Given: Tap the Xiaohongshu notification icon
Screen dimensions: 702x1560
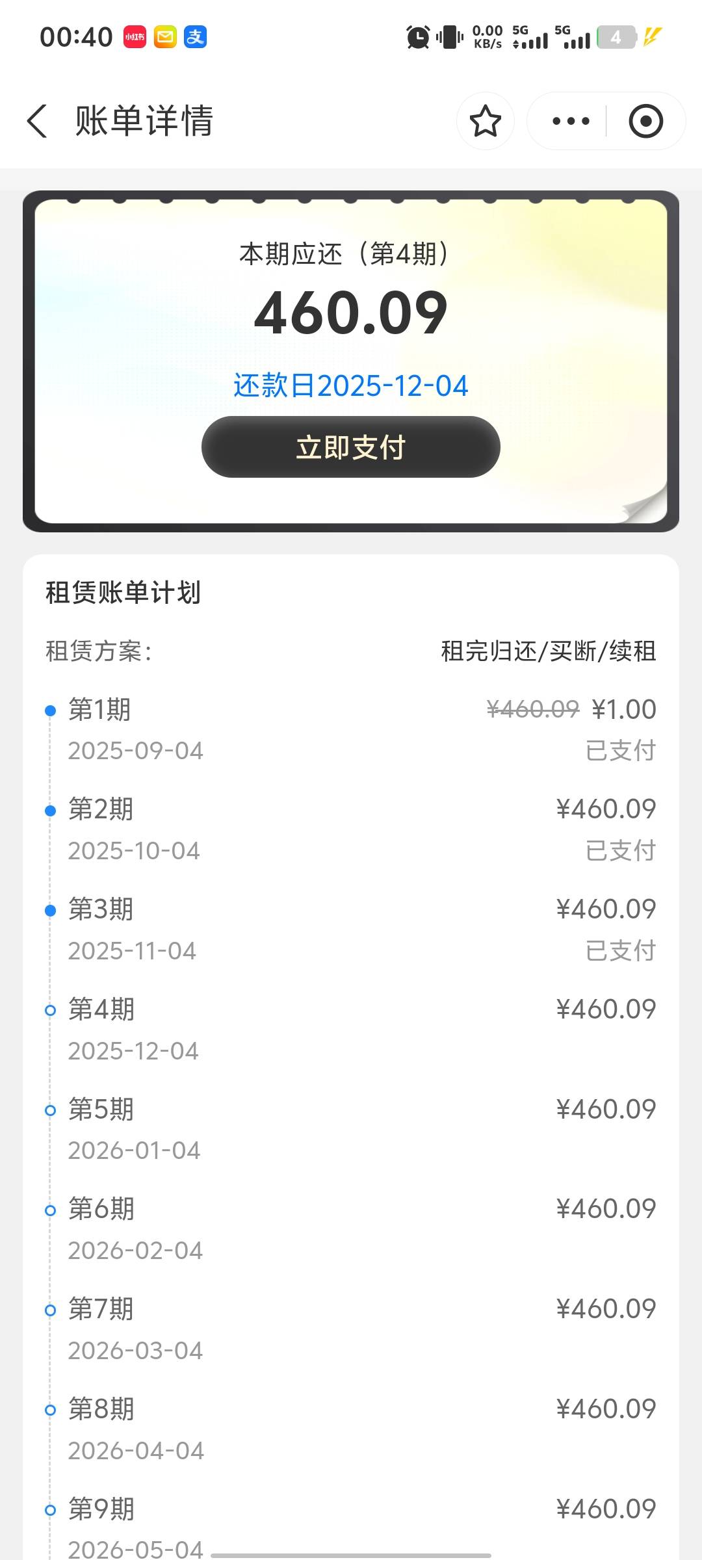Looking at the screenshot, I should point(135,37).
